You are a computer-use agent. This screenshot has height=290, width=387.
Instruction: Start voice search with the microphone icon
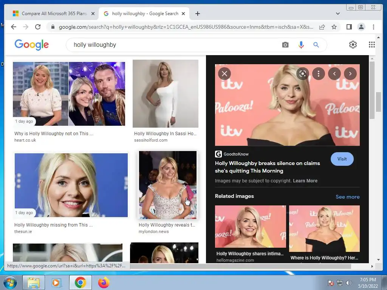pos(301,45)
